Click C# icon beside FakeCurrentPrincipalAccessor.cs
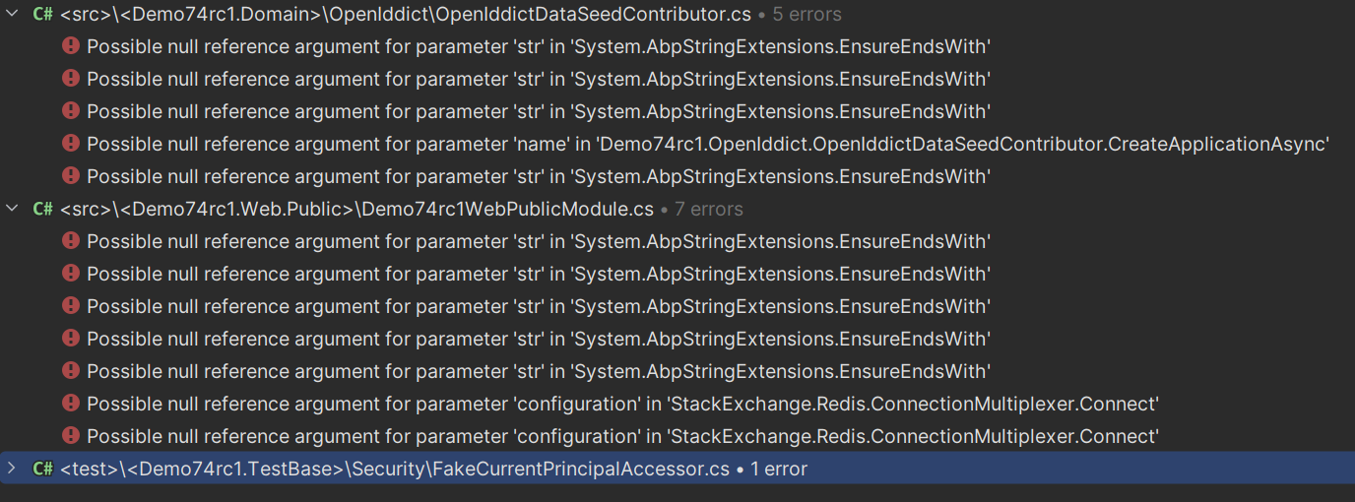Screen dimensions: 1355x502 click(42, 469)
